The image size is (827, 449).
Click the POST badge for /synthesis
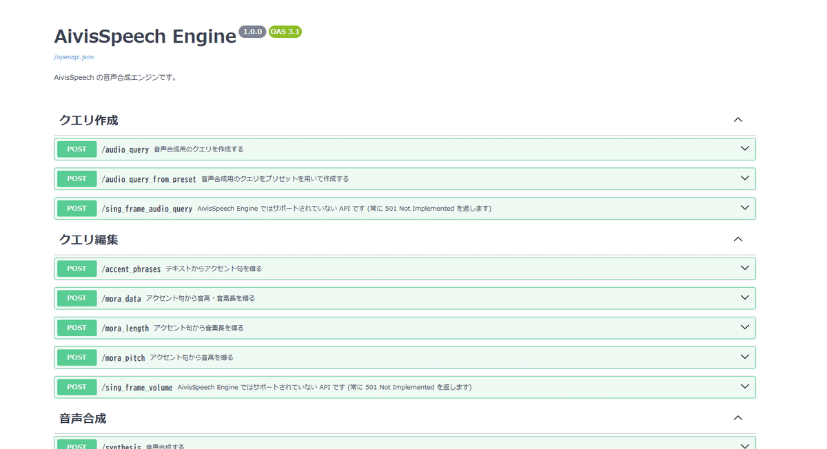tap(76, 445)
